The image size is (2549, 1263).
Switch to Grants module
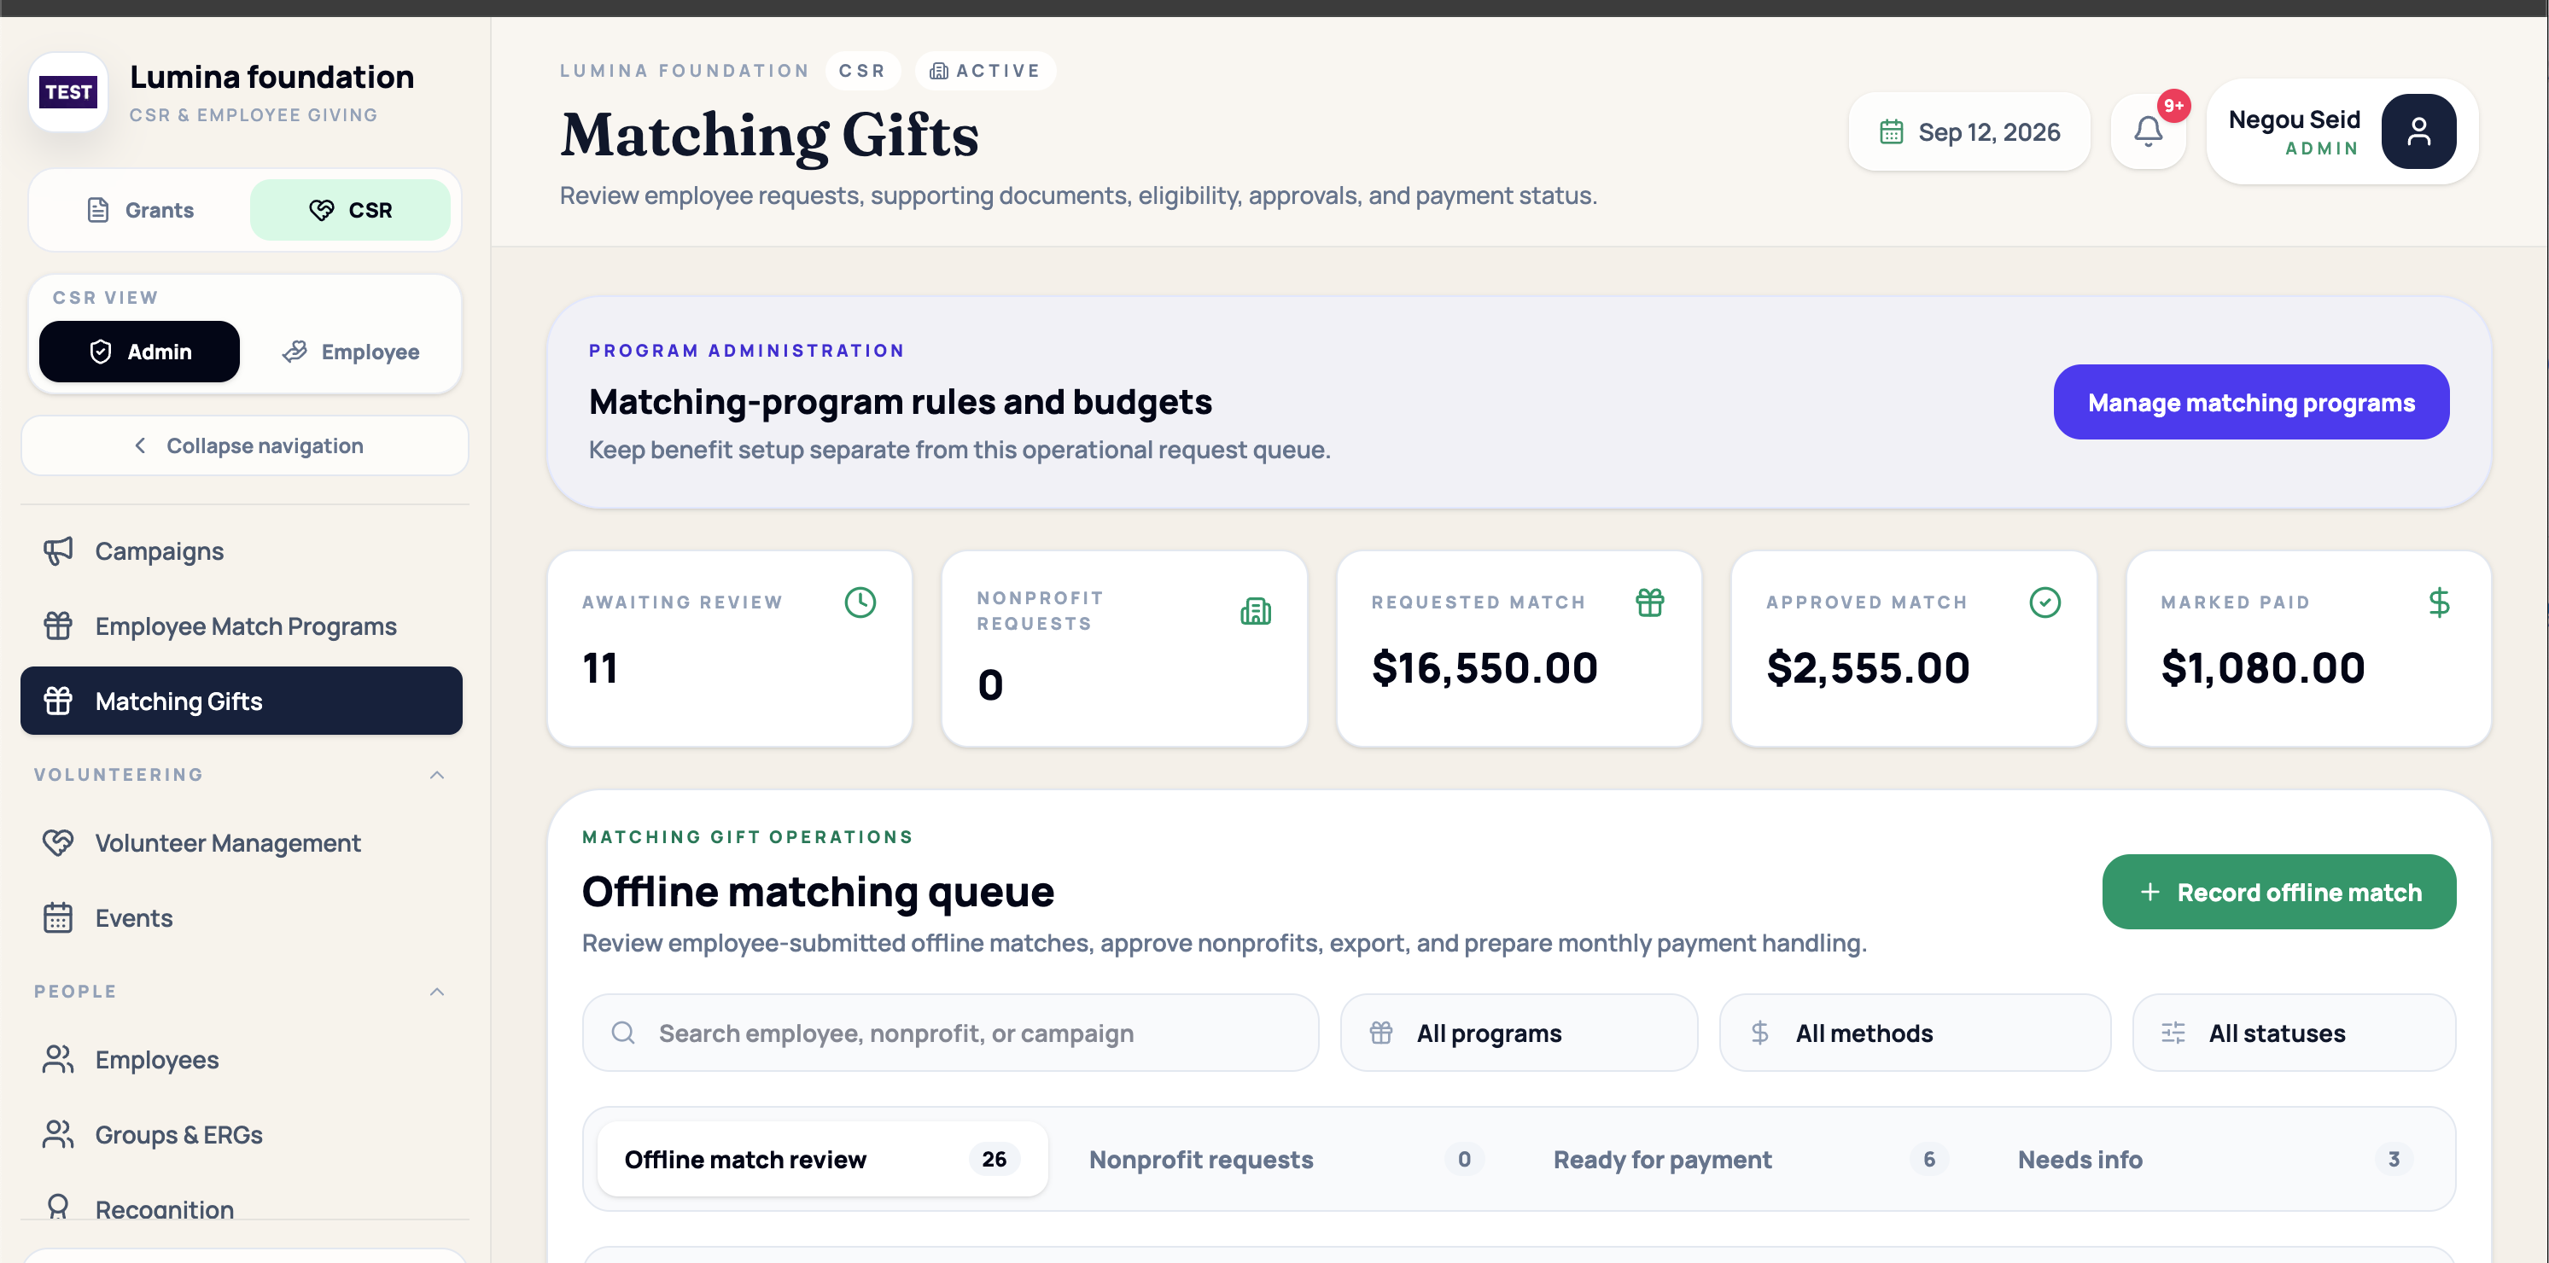[141, 210]
